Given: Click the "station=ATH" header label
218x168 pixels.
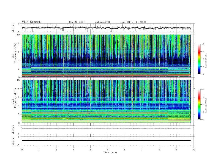Looking at the screenshot, I should [102, 22].
